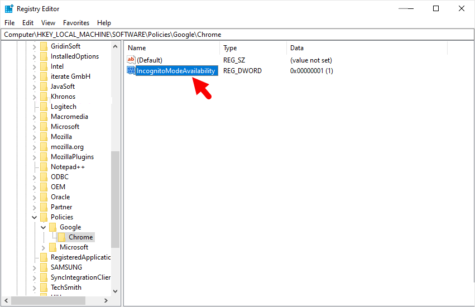Click the Logitech folder icon
The height and width of the screenshot is (307, 475).
(44, 107)
